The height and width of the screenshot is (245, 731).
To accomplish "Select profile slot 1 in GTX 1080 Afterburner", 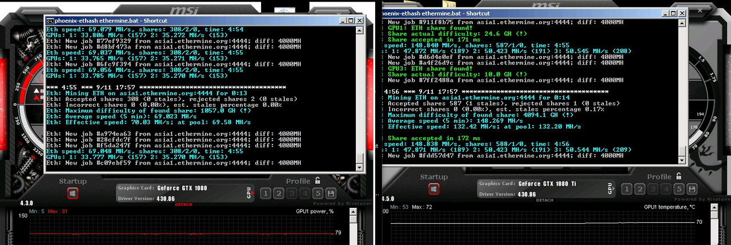I will [x=266, y=193].
